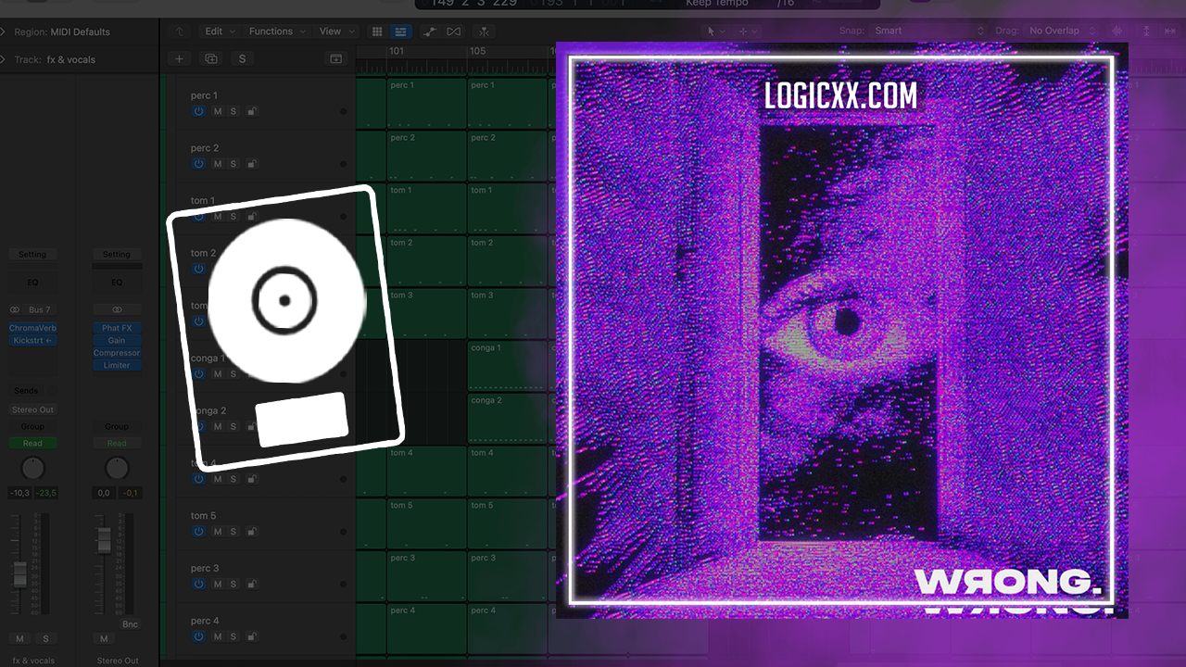Open the Phat FX plug-in

point(117,328)
